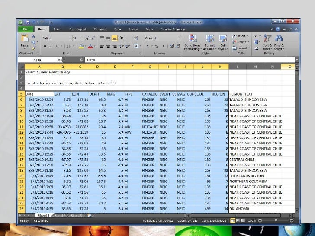Click the AutoSum sigma icon
Viewport: 315px width, 236px height.
pos(256,36)
